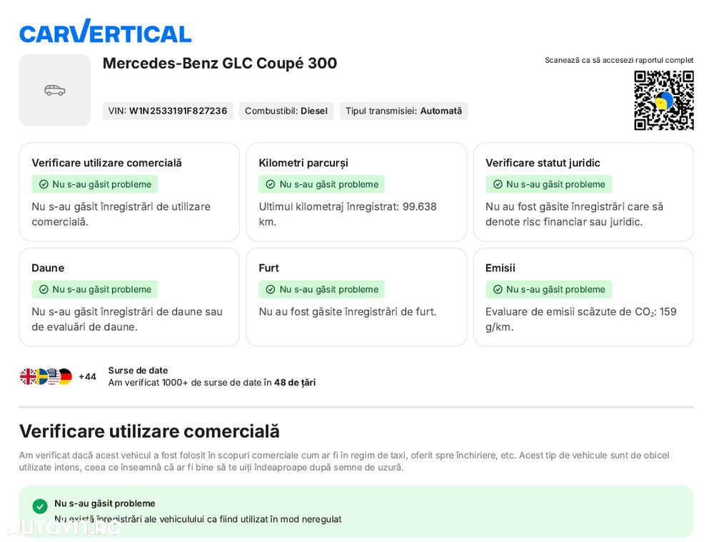
Task: Click the green checkmark in the results banner
Action: pos(40,506)
